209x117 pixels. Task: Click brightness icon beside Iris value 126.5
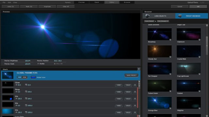16,112
